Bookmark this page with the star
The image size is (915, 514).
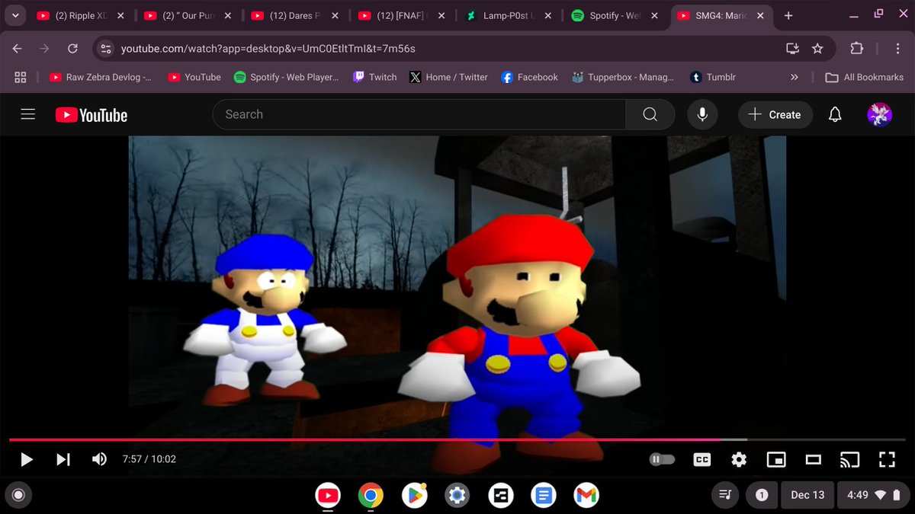[x=817, y=48]
